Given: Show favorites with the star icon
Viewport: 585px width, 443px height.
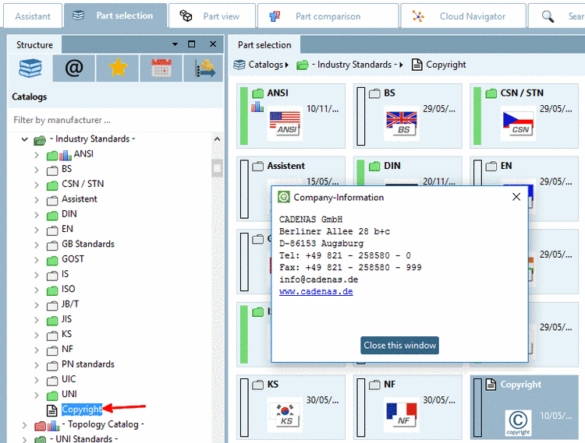Looking at the screenshot, I should (x=118, y=69).
